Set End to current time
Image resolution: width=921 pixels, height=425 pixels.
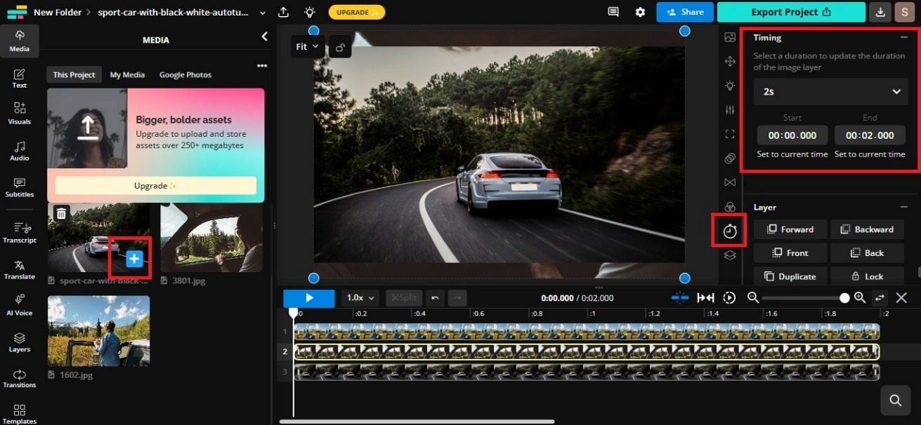870,154
